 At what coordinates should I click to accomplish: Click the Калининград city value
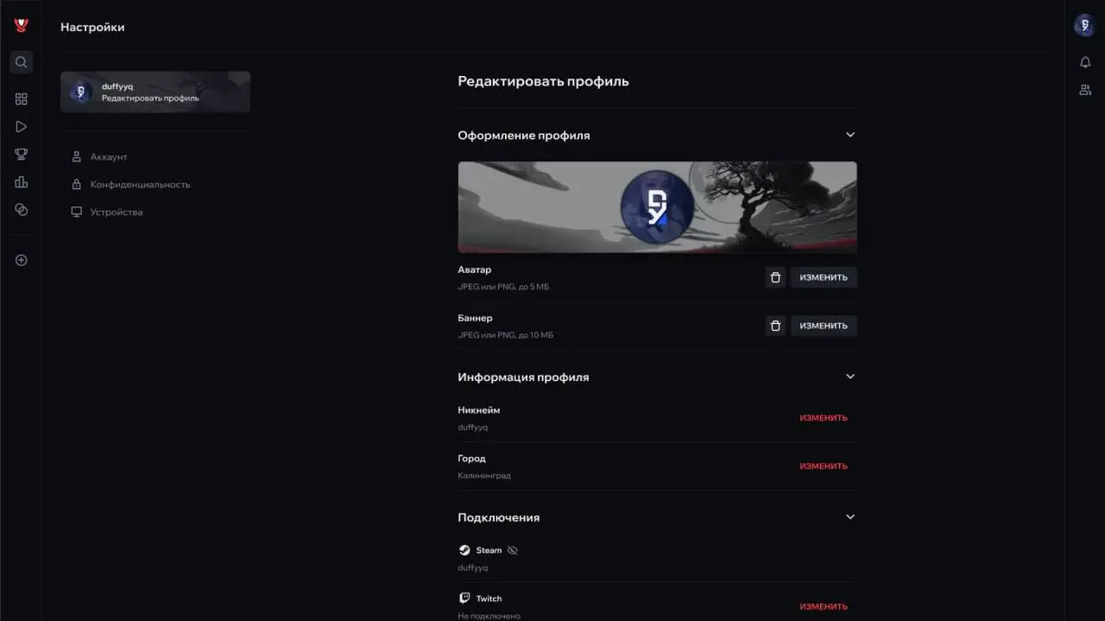pos(484,476)
